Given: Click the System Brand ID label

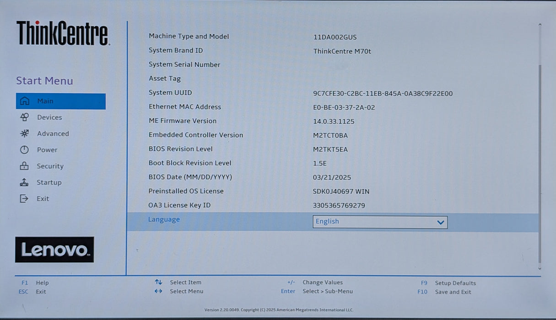Looking at the screenshot, I should pyautogui.click(x=176, y=50).
